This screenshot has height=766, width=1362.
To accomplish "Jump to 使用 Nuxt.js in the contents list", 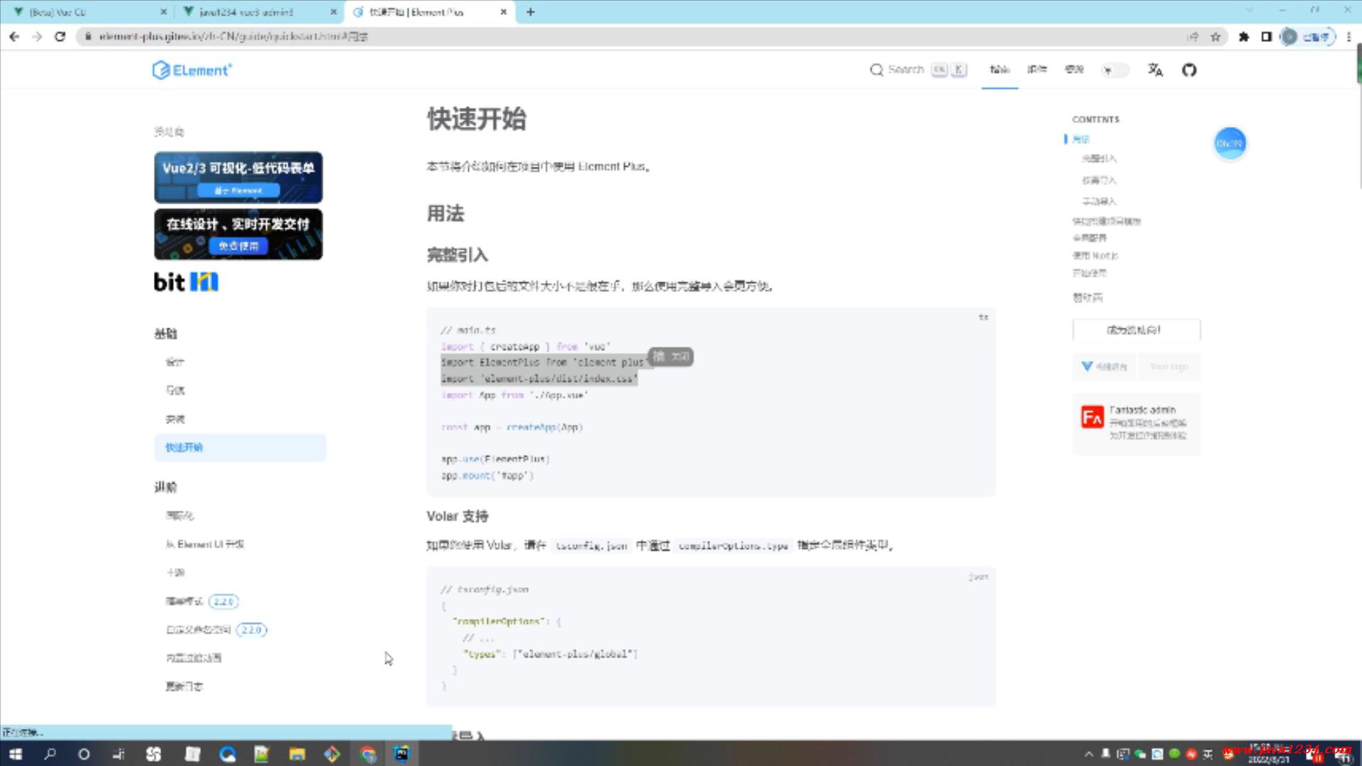I will [1095, 255].
